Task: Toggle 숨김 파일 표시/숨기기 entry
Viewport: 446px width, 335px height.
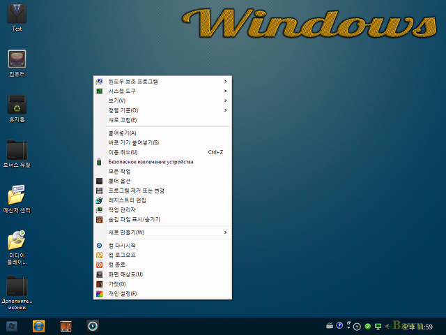Action: [162, 220]
